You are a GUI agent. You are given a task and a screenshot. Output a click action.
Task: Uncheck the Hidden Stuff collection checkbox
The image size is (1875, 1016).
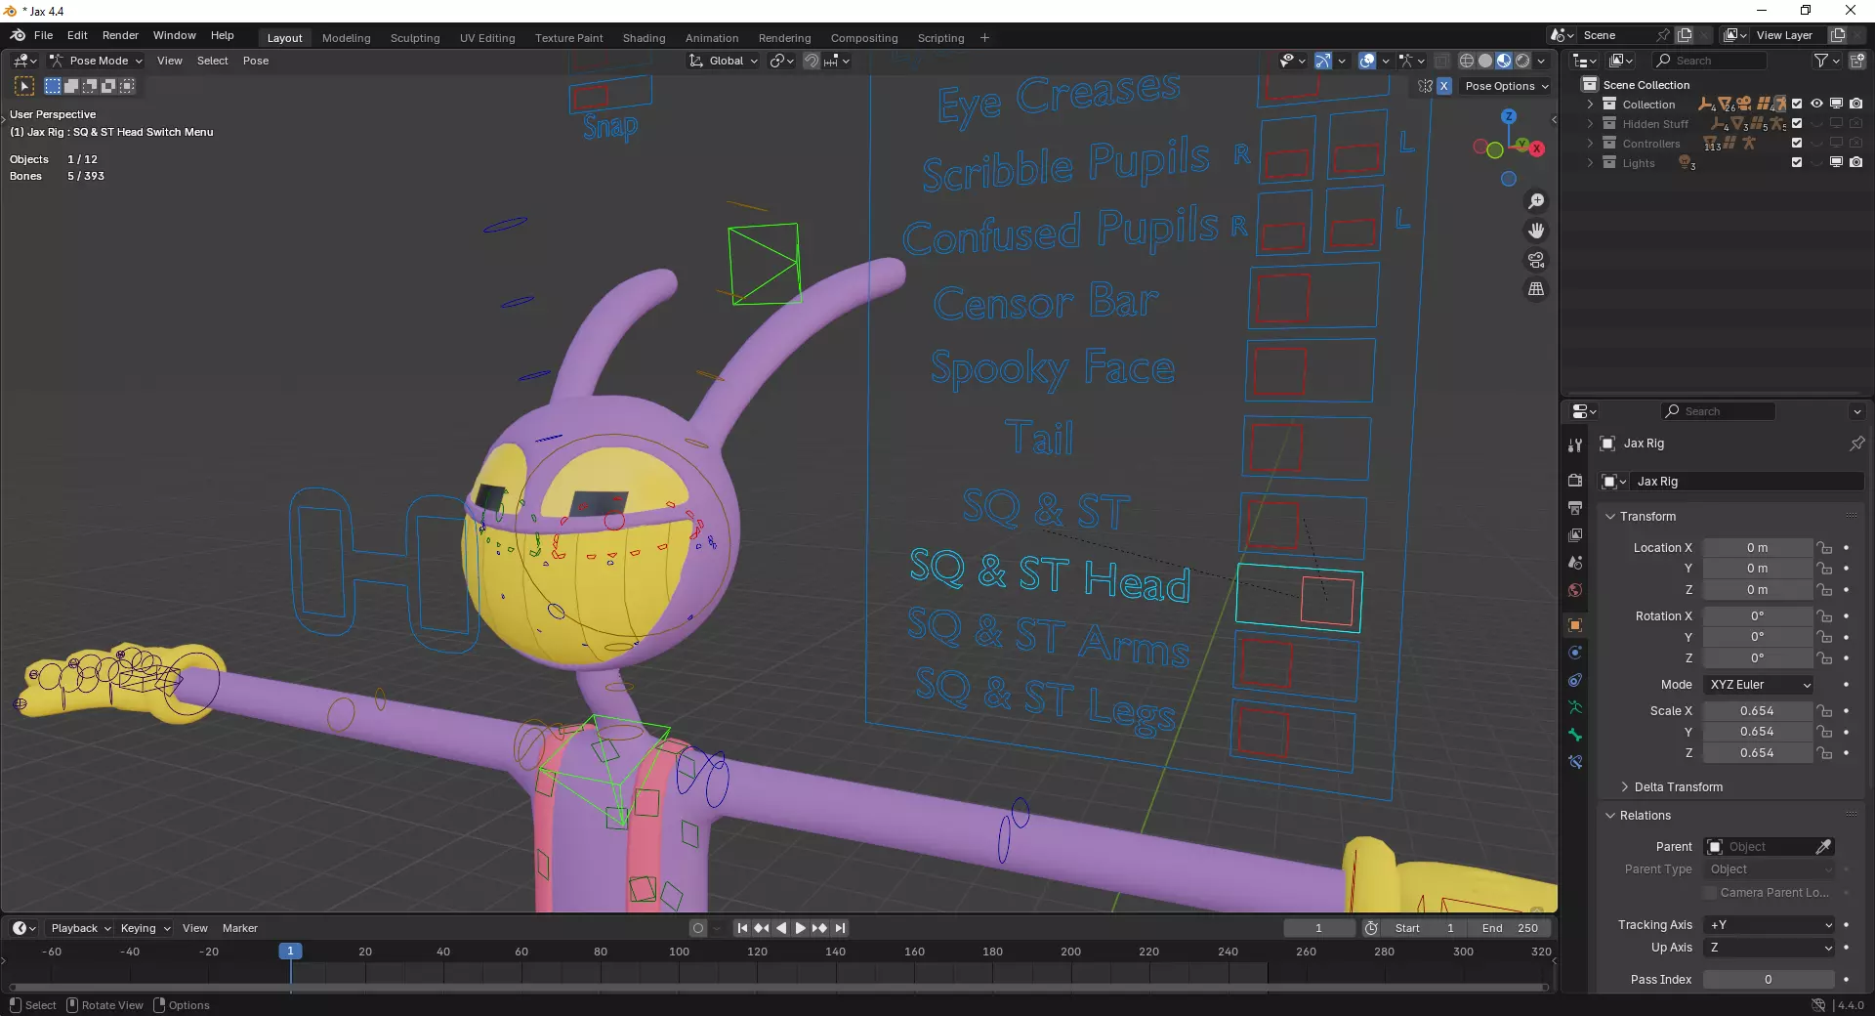pyautogui.click(x=1797, y=123)
